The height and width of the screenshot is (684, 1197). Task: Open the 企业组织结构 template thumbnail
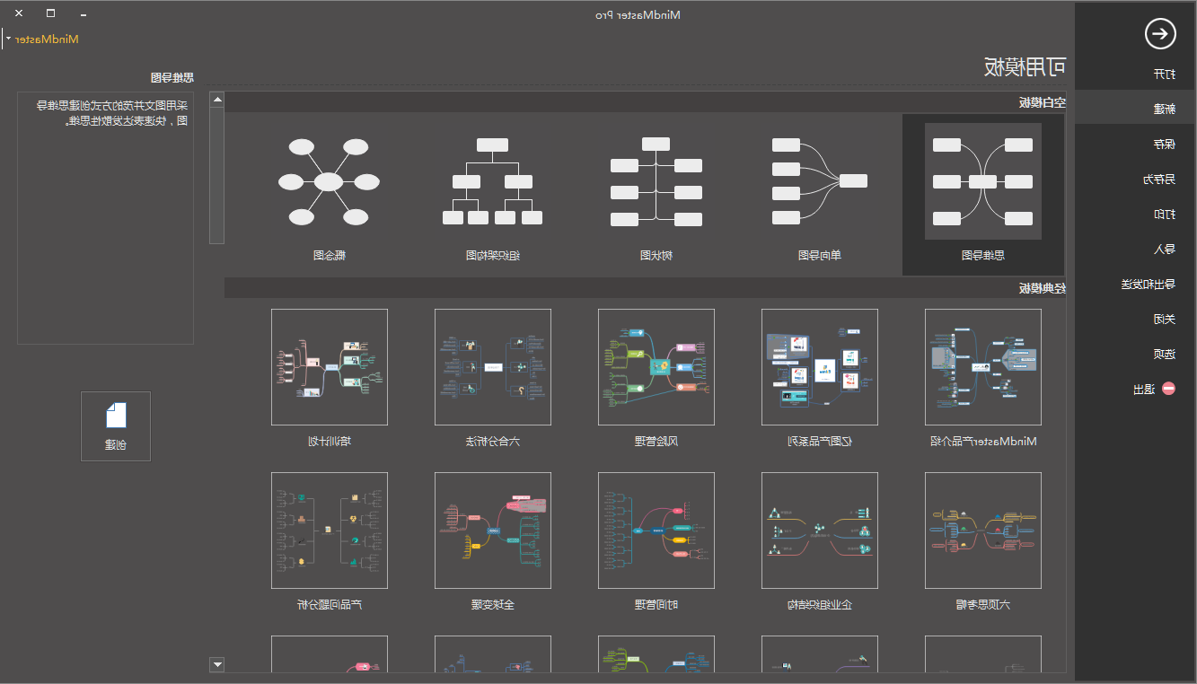(820, 531)
